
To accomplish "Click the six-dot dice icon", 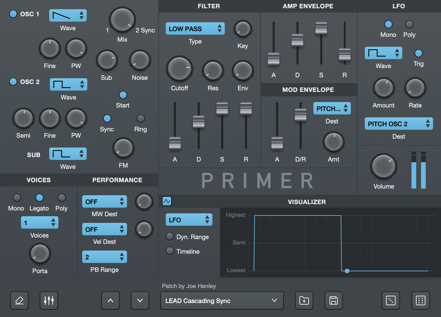I will 420,300.
